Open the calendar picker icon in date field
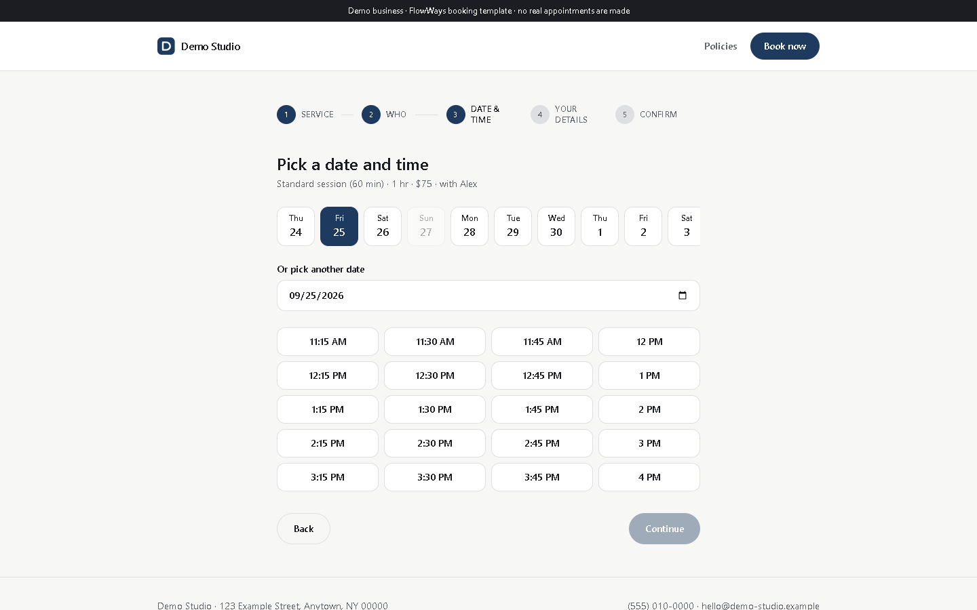 683,296
